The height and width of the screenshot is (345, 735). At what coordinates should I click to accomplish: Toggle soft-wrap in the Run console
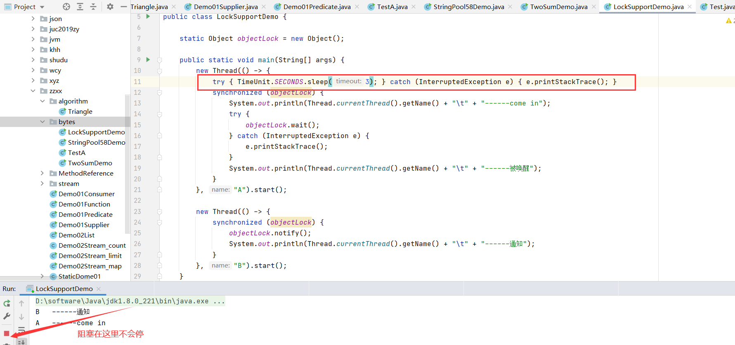(x=21, y=330)
